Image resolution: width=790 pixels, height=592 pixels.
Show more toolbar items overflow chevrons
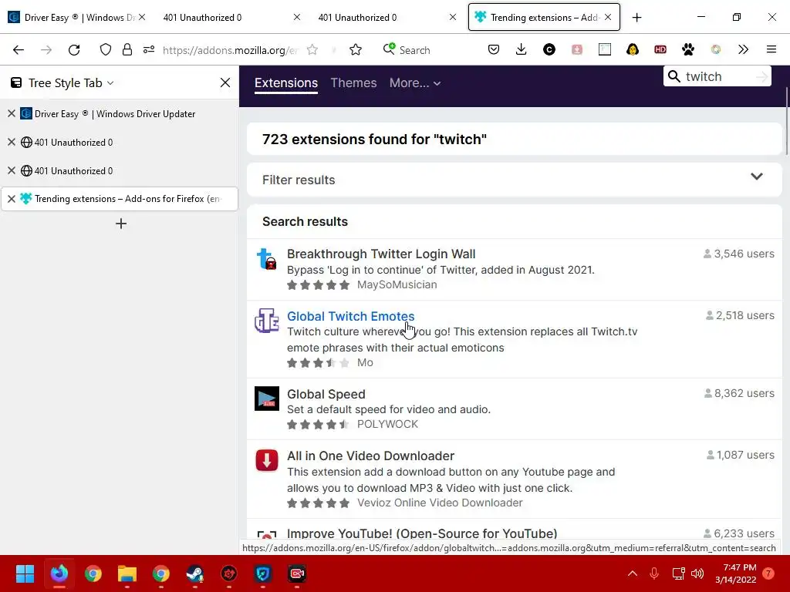(743, 49)
